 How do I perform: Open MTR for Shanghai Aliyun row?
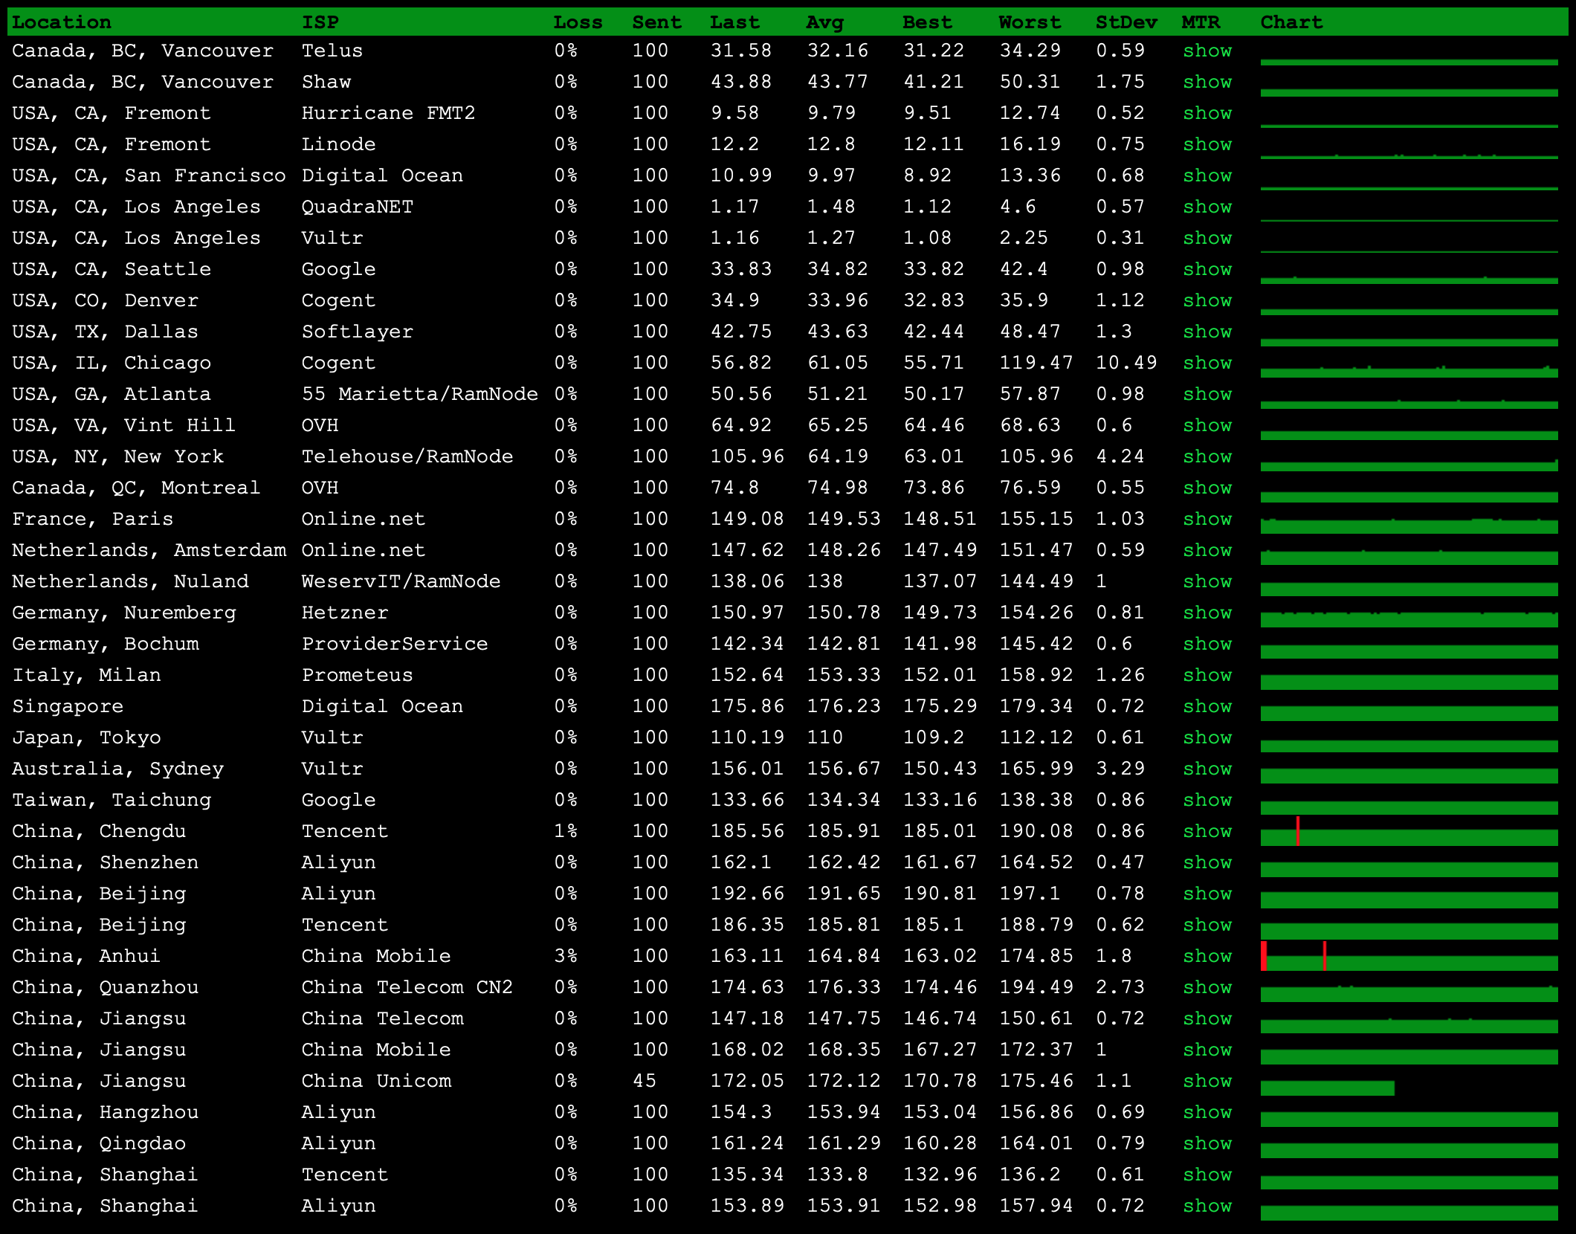click(1207, 1206)
